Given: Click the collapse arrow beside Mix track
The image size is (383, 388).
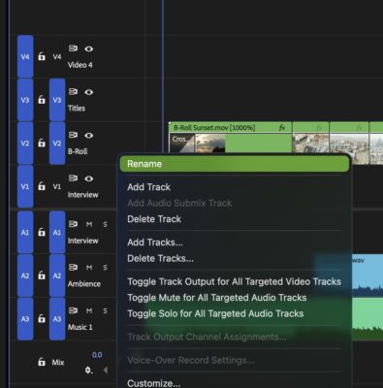Looking at the screenshot, I should click(x=106, y=371).
